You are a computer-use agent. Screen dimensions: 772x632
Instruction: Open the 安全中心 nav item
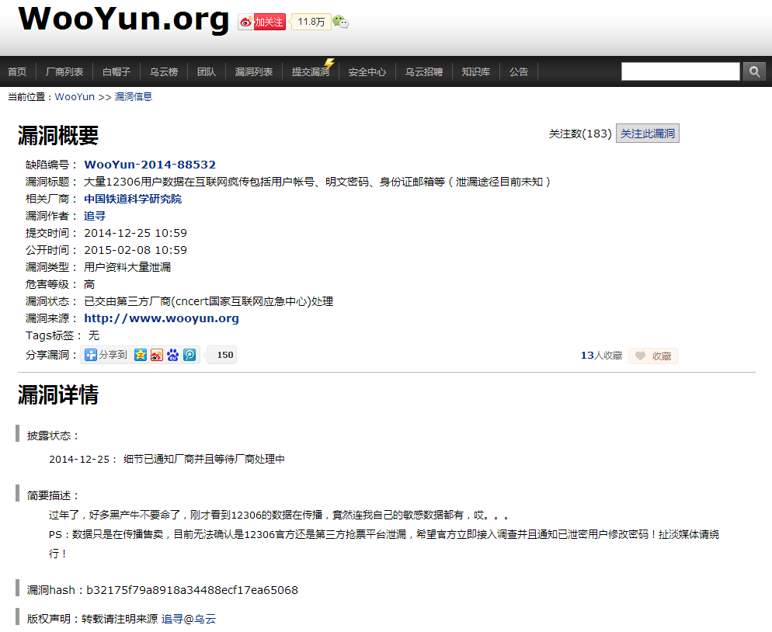(367, 72)
